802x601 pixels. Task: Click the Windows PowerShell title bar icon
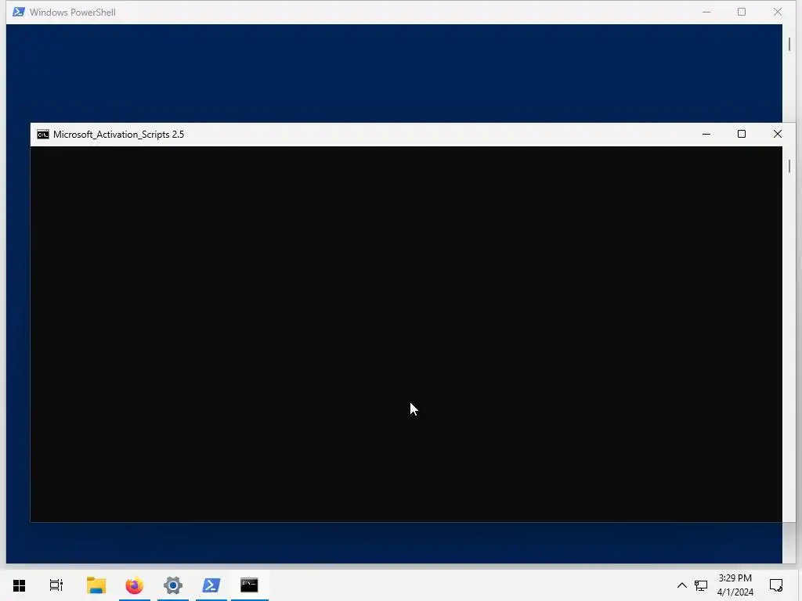pyautogui.click(x=19, y=12)
